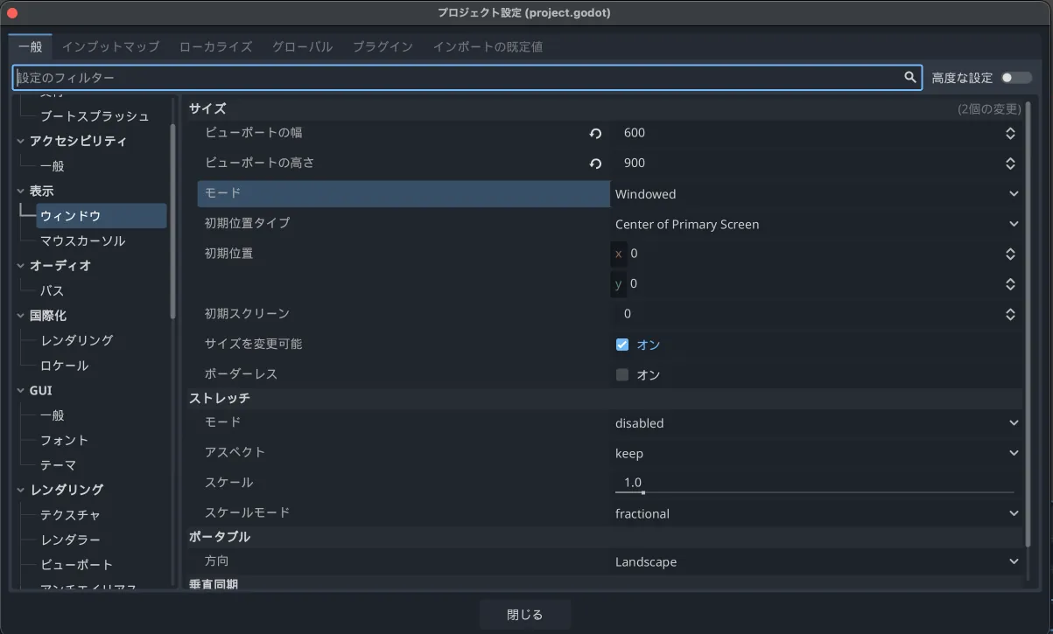The width and height of the screenshot is (1053, 634).
Task: Open the スケールモード dropdown showing fractional
Action: tap(814, 513)
